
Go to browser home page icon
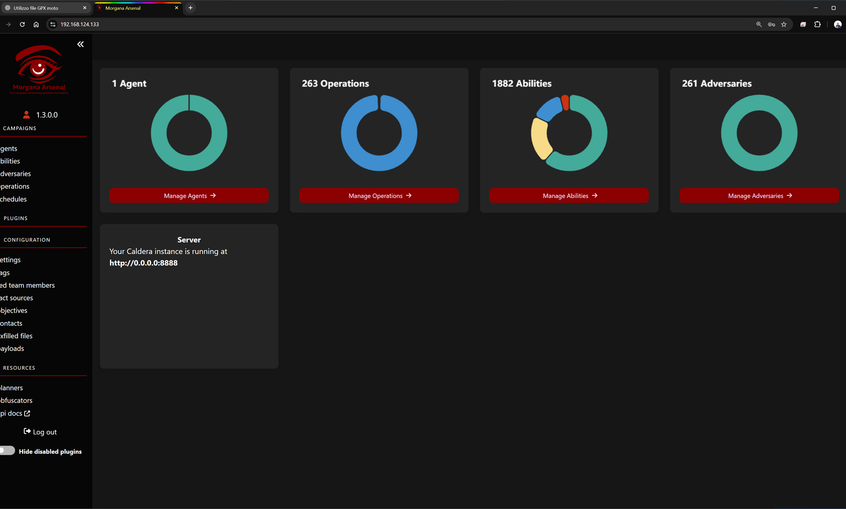click(x=36, y=24)
